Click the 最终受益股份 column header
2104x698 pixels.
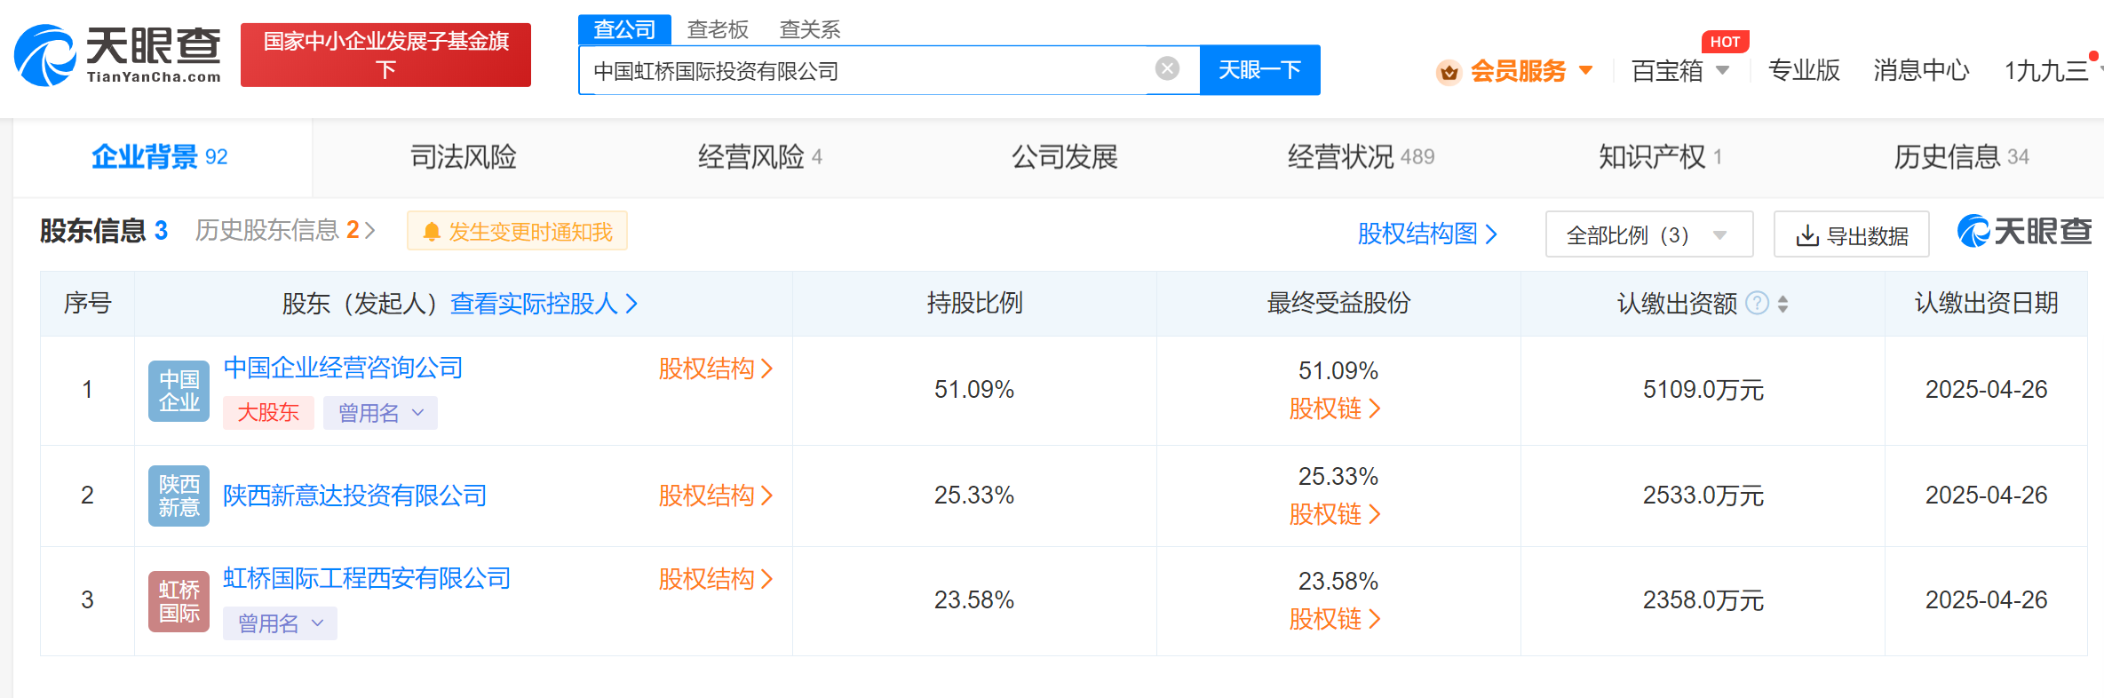point(1338,304)
